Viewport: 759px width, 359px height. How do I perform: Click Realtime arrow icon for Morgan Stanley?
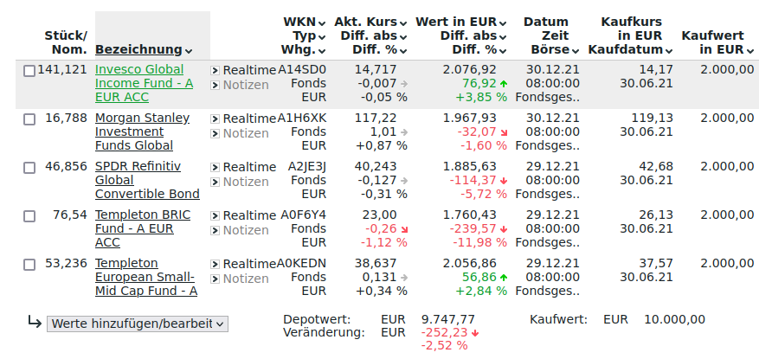(215, 119)
